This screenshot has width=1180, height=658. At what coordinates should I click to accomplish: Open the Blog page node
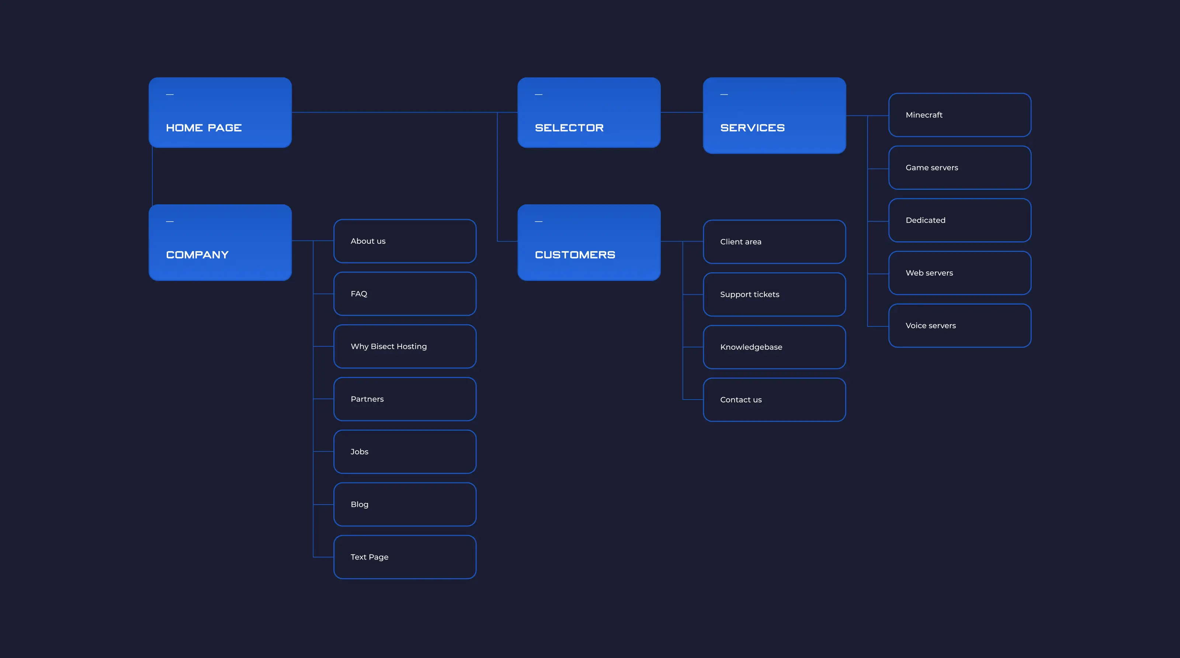(x=405, y=505)
